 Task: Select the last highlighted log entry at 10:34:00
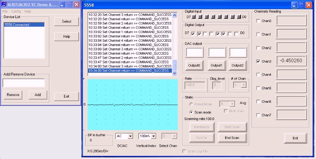pyautogui.click(x=130, y=71)
